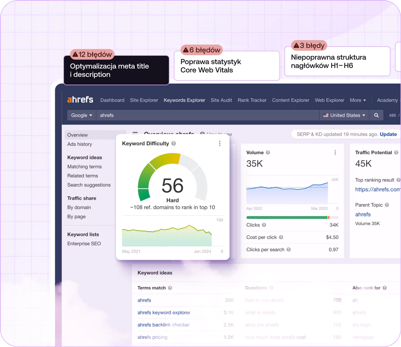
Task: Click help icon beside Terms match
Action: pos(170,288)
